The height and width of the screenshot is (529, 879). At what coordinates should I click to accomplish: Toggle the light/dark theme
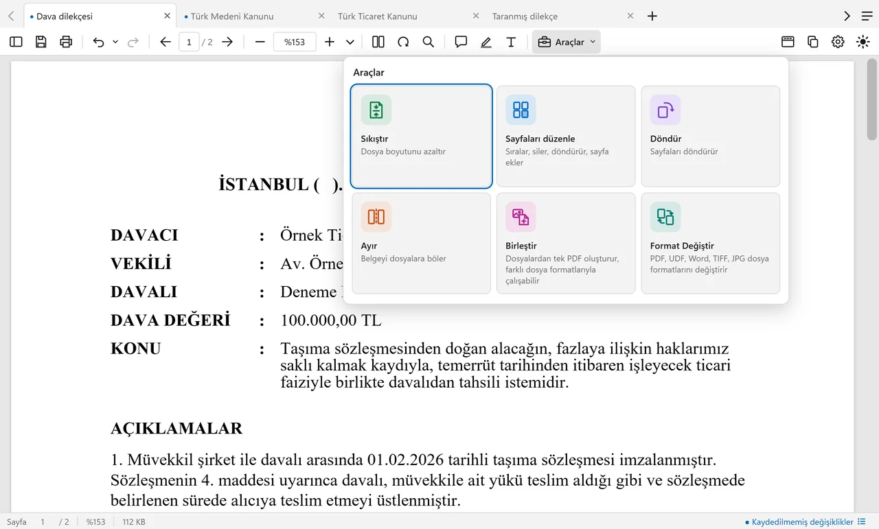coord(863,42)
